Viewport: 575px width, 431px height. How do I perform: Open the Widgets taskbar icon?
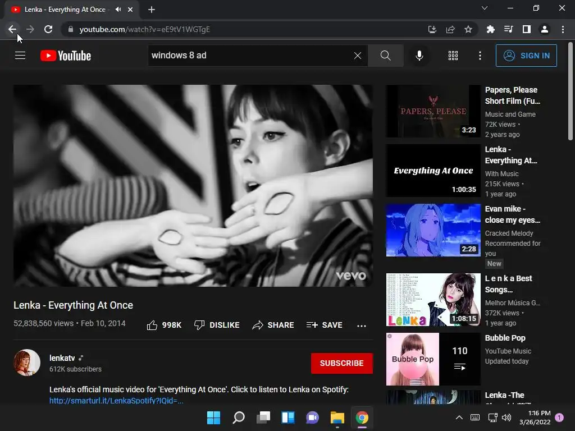pos(288,418)
